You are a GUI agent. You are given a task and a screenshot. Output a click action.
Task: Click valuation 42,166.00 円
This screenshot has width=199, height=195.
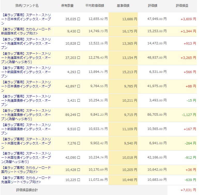point(157,158)
